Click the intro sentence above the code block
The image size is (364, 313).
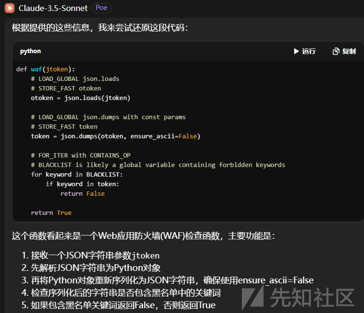[x=100, y=28]
